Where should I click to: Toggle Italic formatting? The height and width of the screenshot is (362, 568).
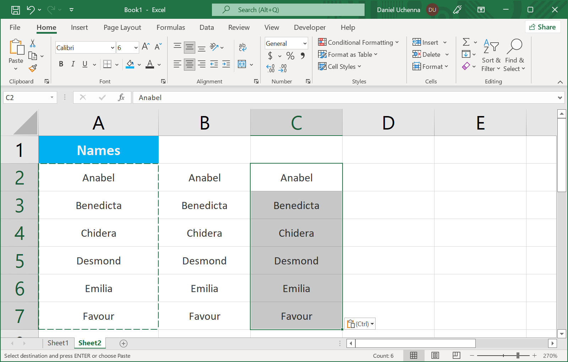click(73, 64)
